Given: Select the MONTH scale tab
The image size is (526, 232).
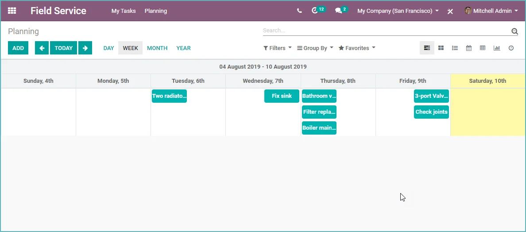Looking at the screenshot, I should pos(157,48).
